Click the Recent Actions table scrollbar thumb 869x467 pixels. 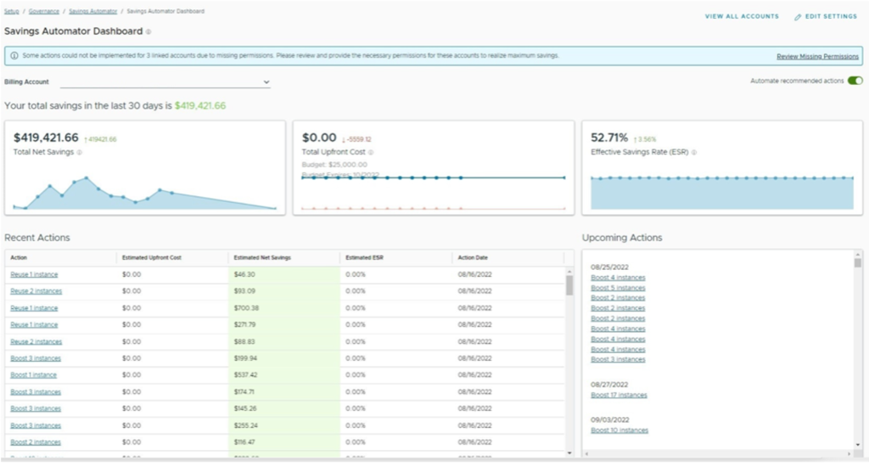click(569, 286)
